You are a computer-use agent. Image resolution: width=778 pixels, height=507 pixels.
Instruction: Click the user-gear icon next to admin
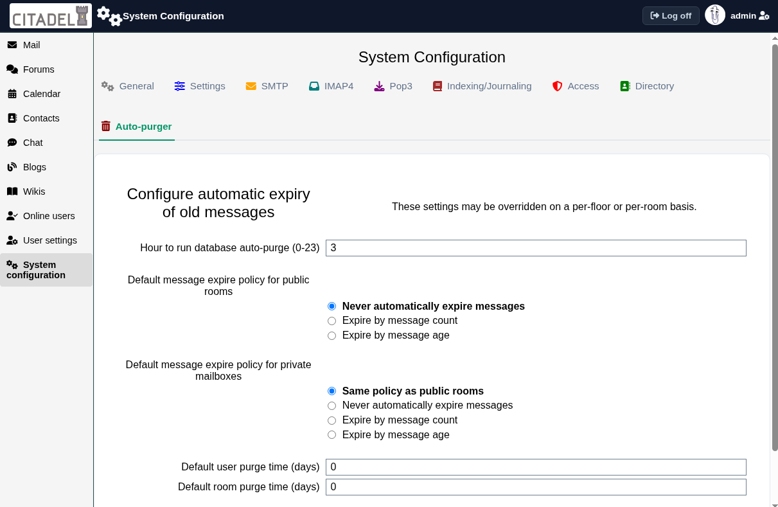(764, 16)
